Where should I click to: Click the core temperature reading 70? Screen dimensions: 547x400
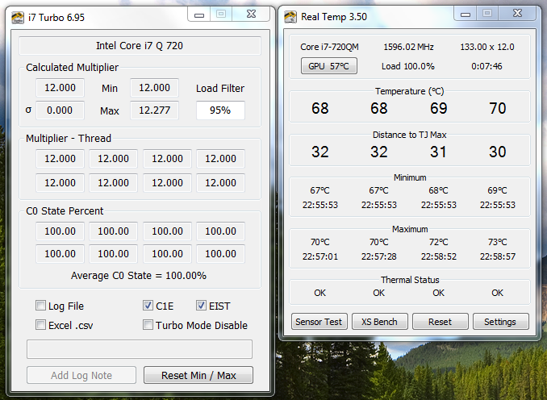(498, 108)
